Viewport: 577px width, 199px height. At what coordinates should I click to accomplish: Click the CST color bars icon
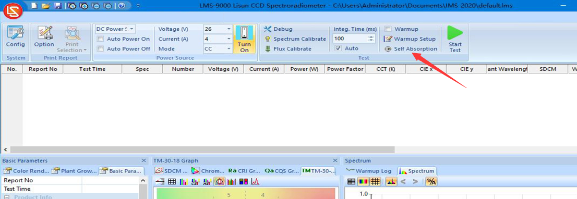pos(195,181)
